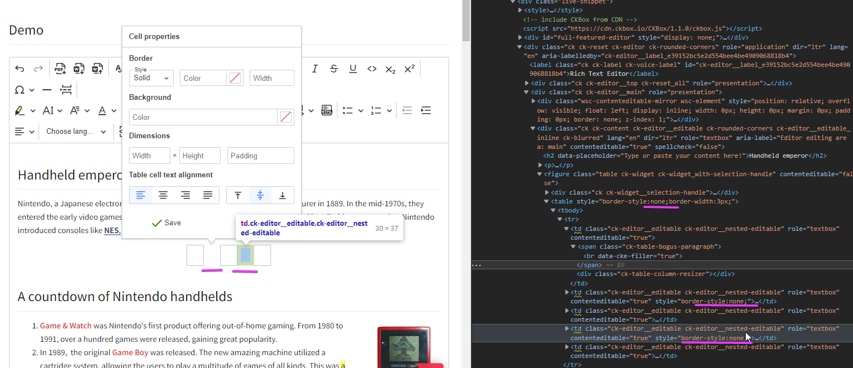The width and height of the screenshot is (853, 368).
Task: Align cell text to the middle vertically
Action: [260, 195]
